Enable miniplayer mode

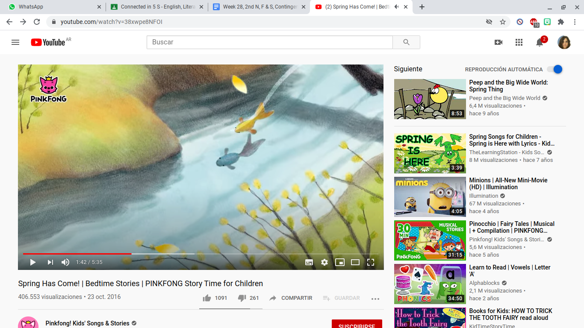pyautogui.click(x=340, y=262)
